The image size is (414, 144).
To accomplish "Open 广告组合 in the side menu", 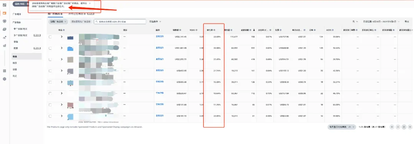I will pyautogui.click(x=16, y=14).
